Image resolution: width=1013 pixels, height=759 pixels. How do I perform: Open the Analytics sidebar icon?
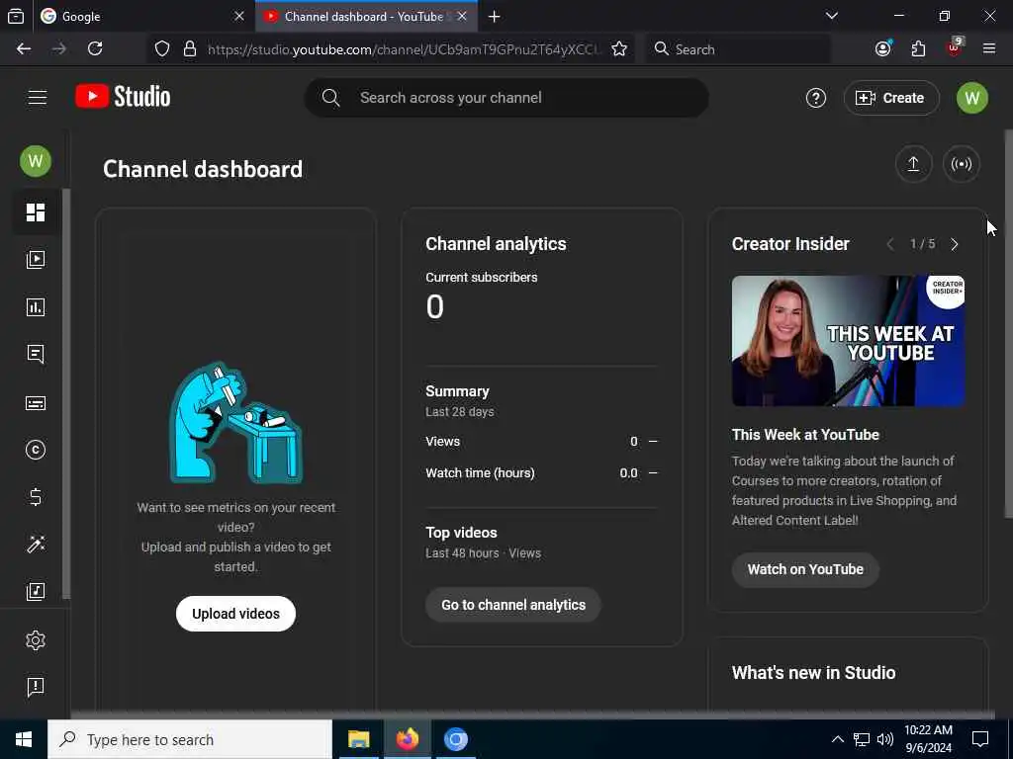coord(36,307)
